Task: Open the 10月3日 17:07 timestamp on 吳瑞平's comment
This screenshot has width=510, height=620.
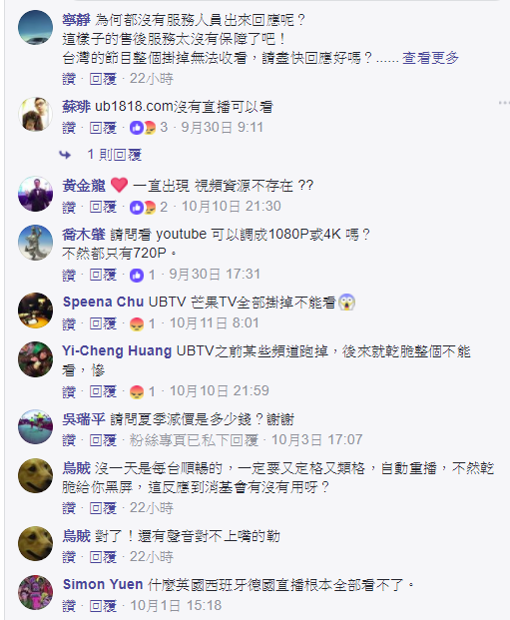Action: [x=316, y=440]
